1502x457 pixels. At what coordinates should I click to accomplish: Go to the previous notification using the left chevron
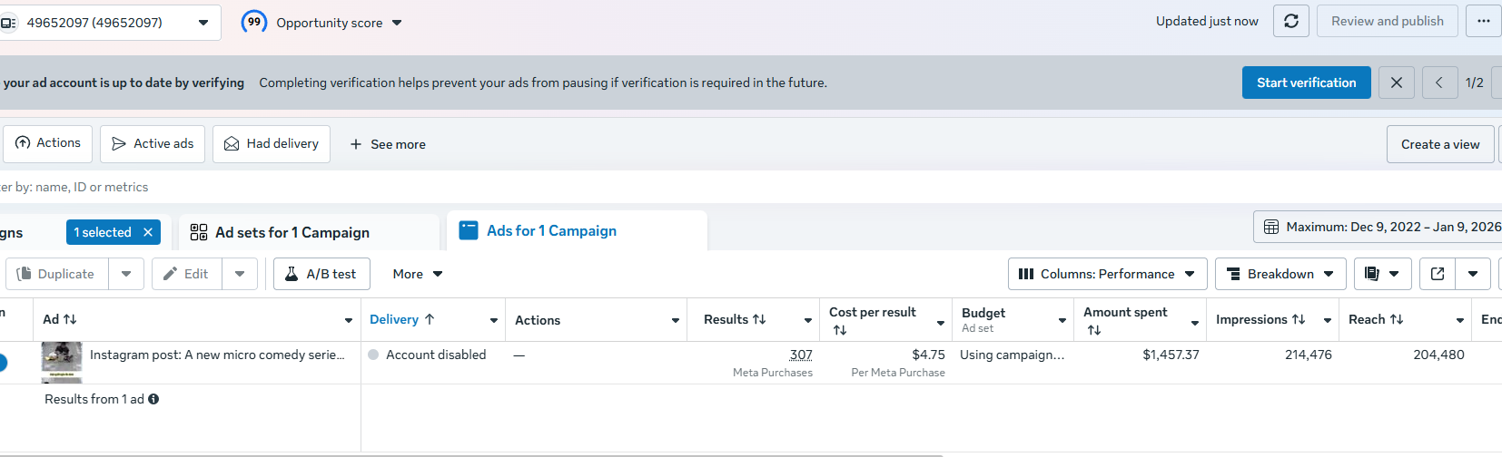[1439, 83]
